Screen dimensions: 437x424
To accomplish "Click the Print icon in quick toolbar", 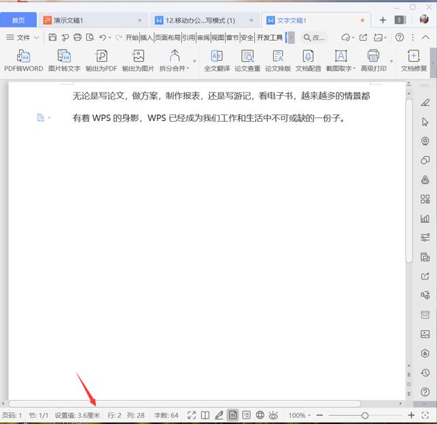I will pyautogui.click(x=77, y=37).
